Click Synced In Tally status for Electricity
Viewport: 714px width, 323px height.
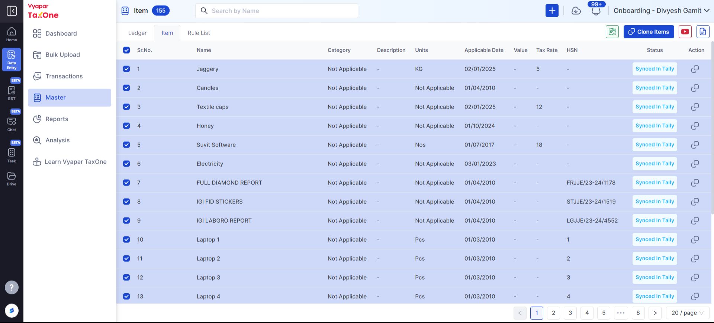(x=654, y=164)
